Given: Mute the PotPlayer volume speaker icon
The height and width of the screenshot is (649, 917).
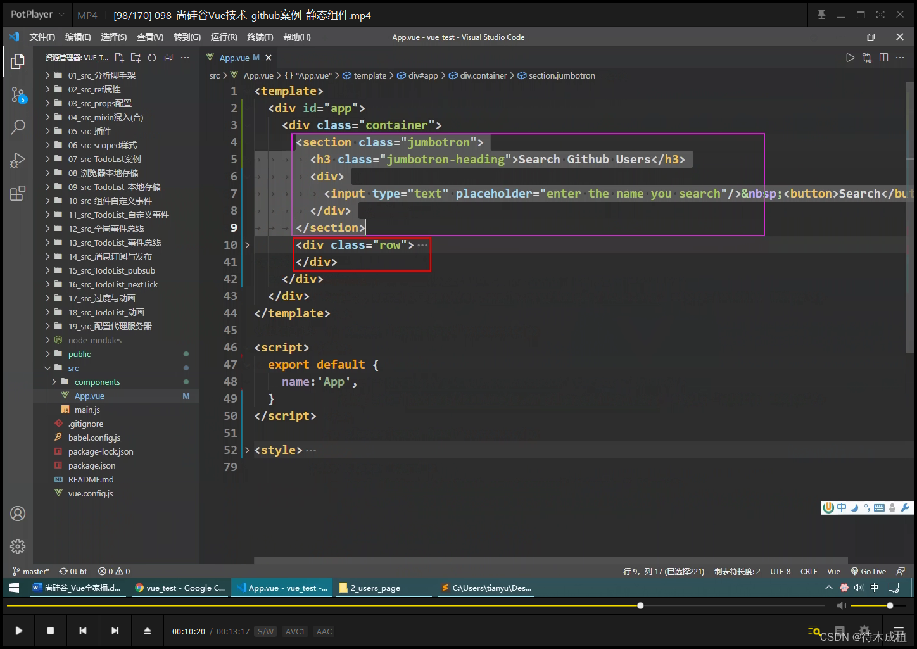Looking at the screenshot, I should coord(842,606).
